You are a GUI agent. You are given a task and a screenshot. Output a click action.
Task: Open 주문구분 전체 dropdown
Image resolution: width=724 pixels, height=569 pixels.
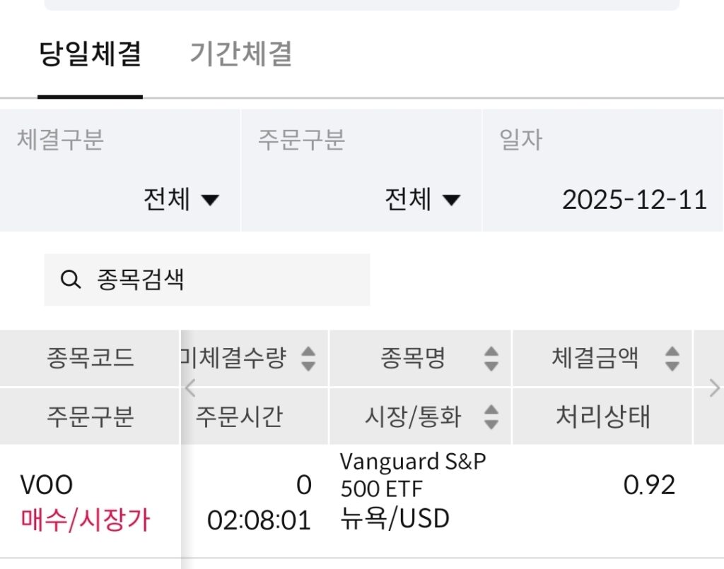point(422,200)
